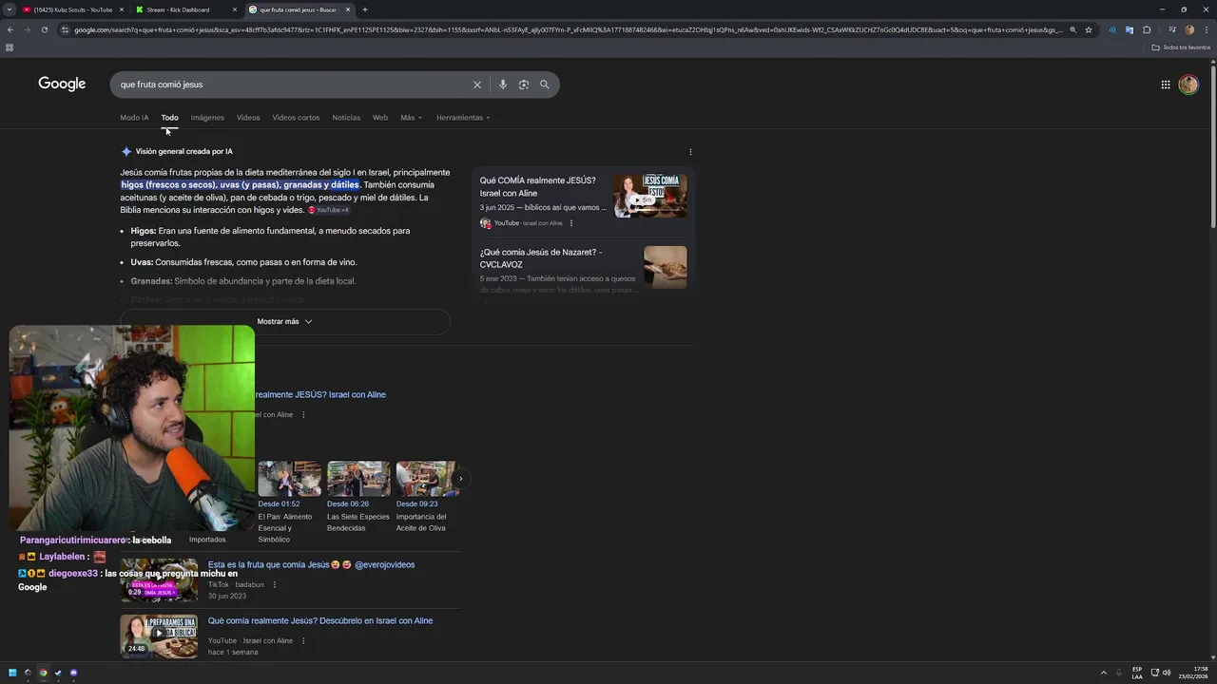Open 'Qué COMÍA realmente JESÚS?' side card link
This screenshot has width=1217, height=684.
[x=537, y=187]
